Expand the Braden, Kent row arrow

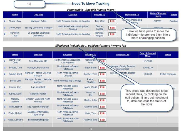coord(5,74)
